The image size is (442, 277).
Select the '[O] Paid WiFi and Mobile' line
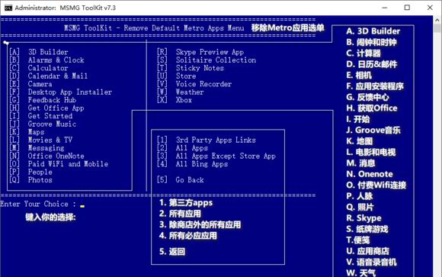tap(59, 164)
